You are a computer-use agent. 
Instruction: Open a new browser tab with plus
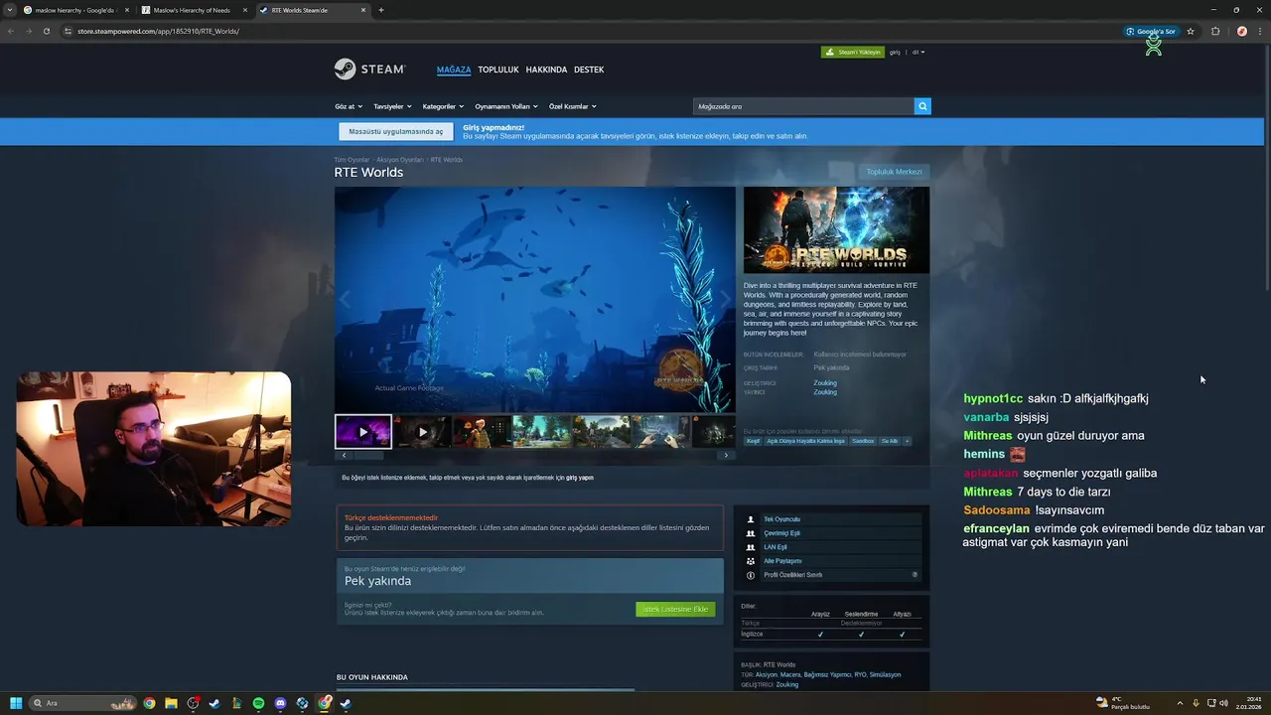pyautogui.click(x=381, y=10)
